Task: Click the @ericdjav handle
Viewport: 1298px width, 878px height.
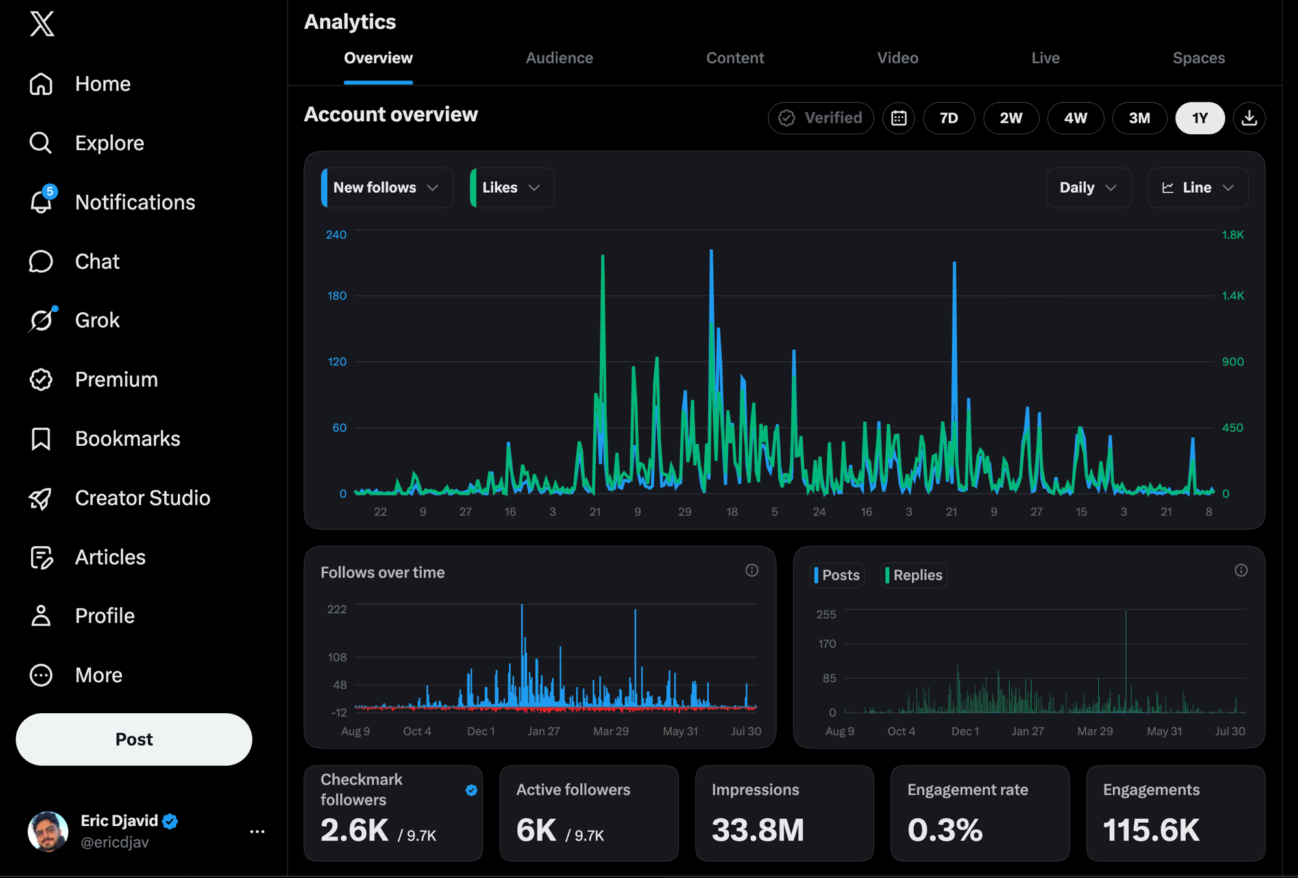Action: [x=115, y=842]
